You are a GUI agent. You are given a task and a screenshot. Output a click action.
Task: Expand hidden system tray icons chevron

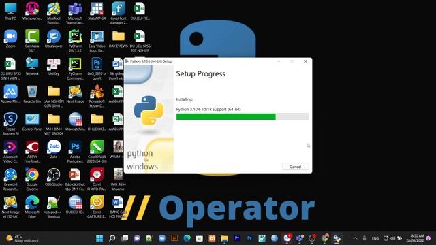(355, 238)
